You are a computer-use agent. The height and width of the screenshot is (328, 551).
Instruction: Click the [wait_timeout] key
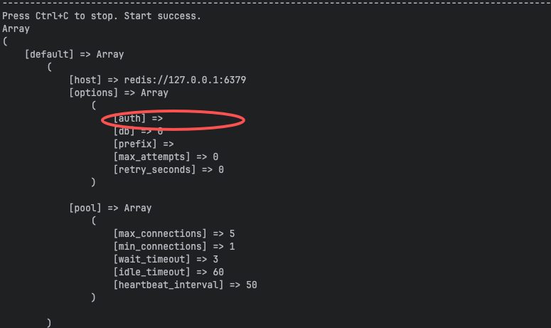tap(152, 259)
